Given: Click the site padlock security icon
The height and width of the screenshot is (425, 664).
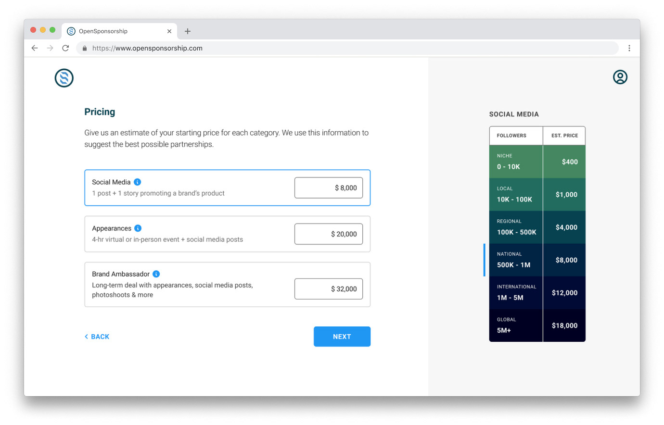Looking at the screenshot, I should pos(85,48).
